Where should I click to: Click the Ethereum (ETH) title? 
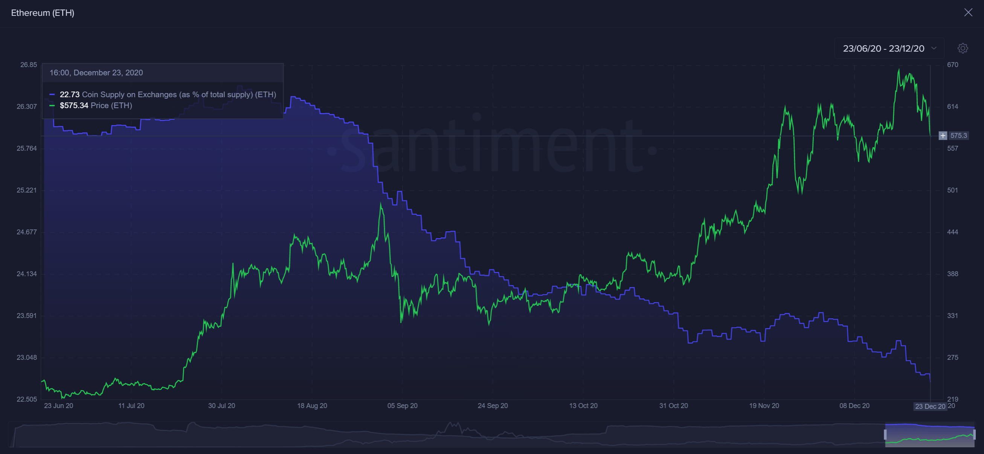pos(43,13)
